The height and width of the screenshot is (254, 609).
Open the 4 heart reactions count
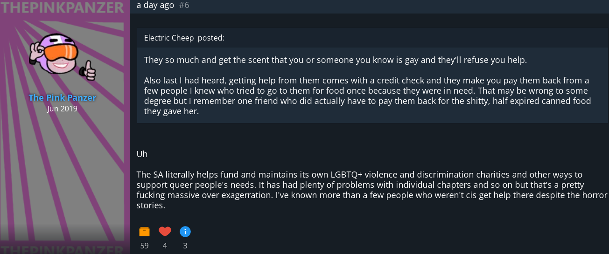click(165, 246)
